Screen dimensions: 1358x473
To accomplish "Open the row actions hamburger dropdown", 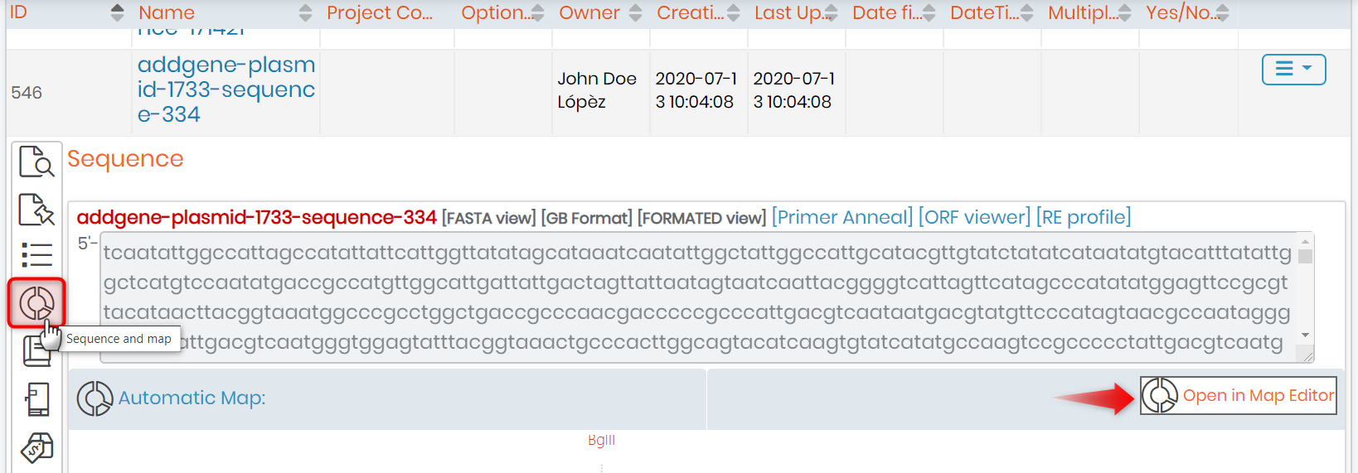I will [1293, 70].
